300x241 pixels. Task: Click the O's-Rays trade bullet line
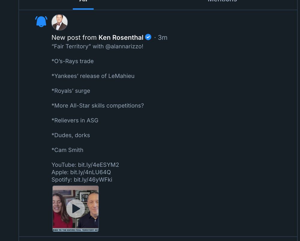73,61
